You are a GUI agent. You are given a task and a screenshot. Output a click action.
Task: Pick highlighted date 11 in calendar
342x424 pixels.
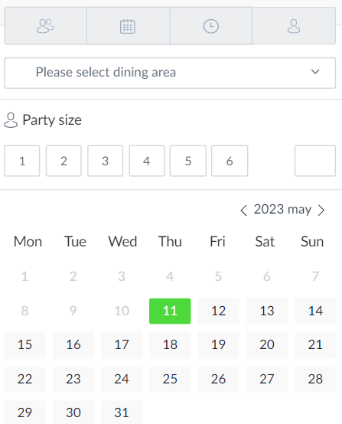coord(170,311)
